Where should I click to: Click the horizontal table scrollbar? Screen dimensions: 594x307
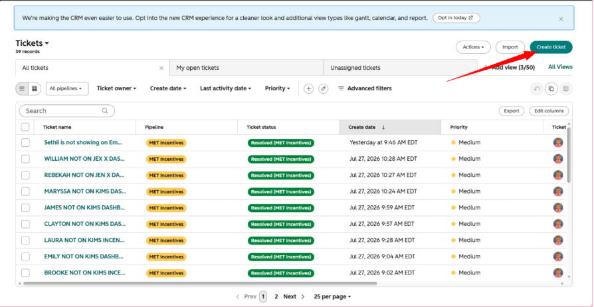(200, 283)
